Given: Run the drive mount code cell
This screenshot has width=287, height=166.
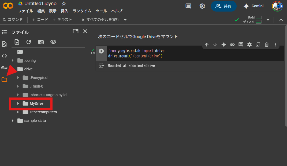Looking at the screenshot, I should click(x=101, y=51).
